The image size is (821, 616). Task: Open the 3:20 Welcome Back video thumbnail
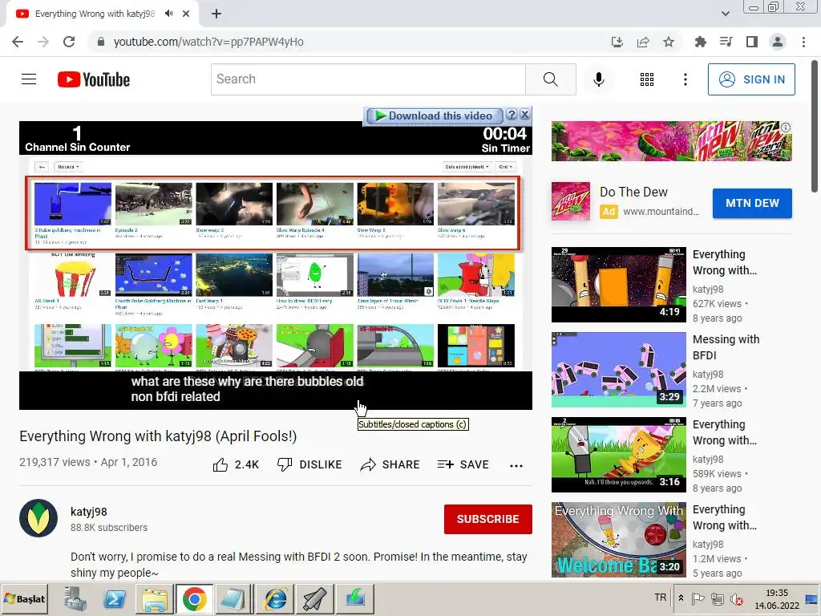pyautogui.click(x=618, y=540)
